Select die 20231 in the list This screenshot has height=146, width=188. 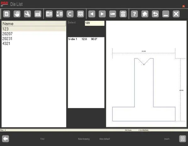coord(34,39)
